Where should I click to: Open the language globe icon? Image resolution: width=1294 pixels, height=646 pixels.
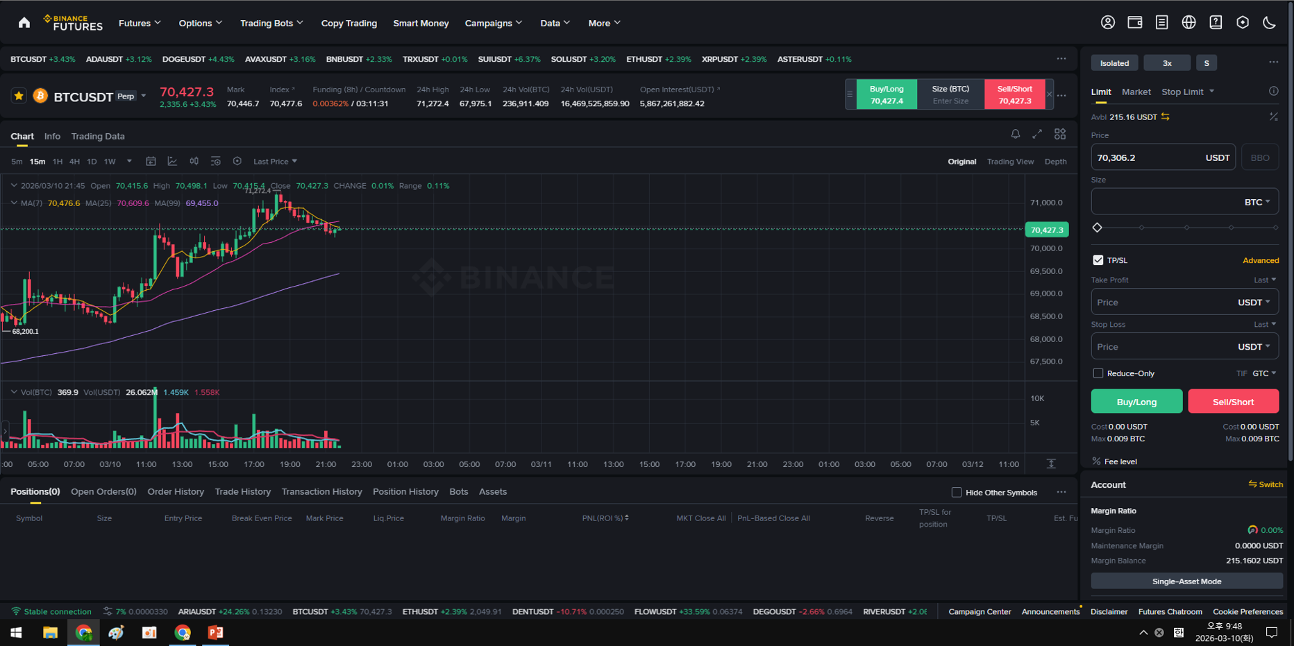click(x=1189, y=22)
